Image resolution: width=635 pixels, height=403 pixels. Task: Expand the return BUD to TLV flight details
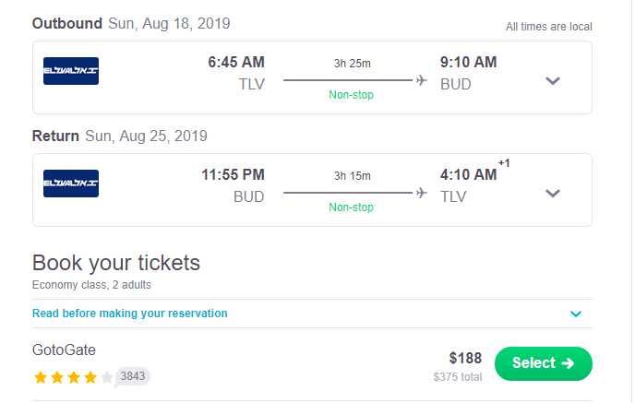[552, 193]
